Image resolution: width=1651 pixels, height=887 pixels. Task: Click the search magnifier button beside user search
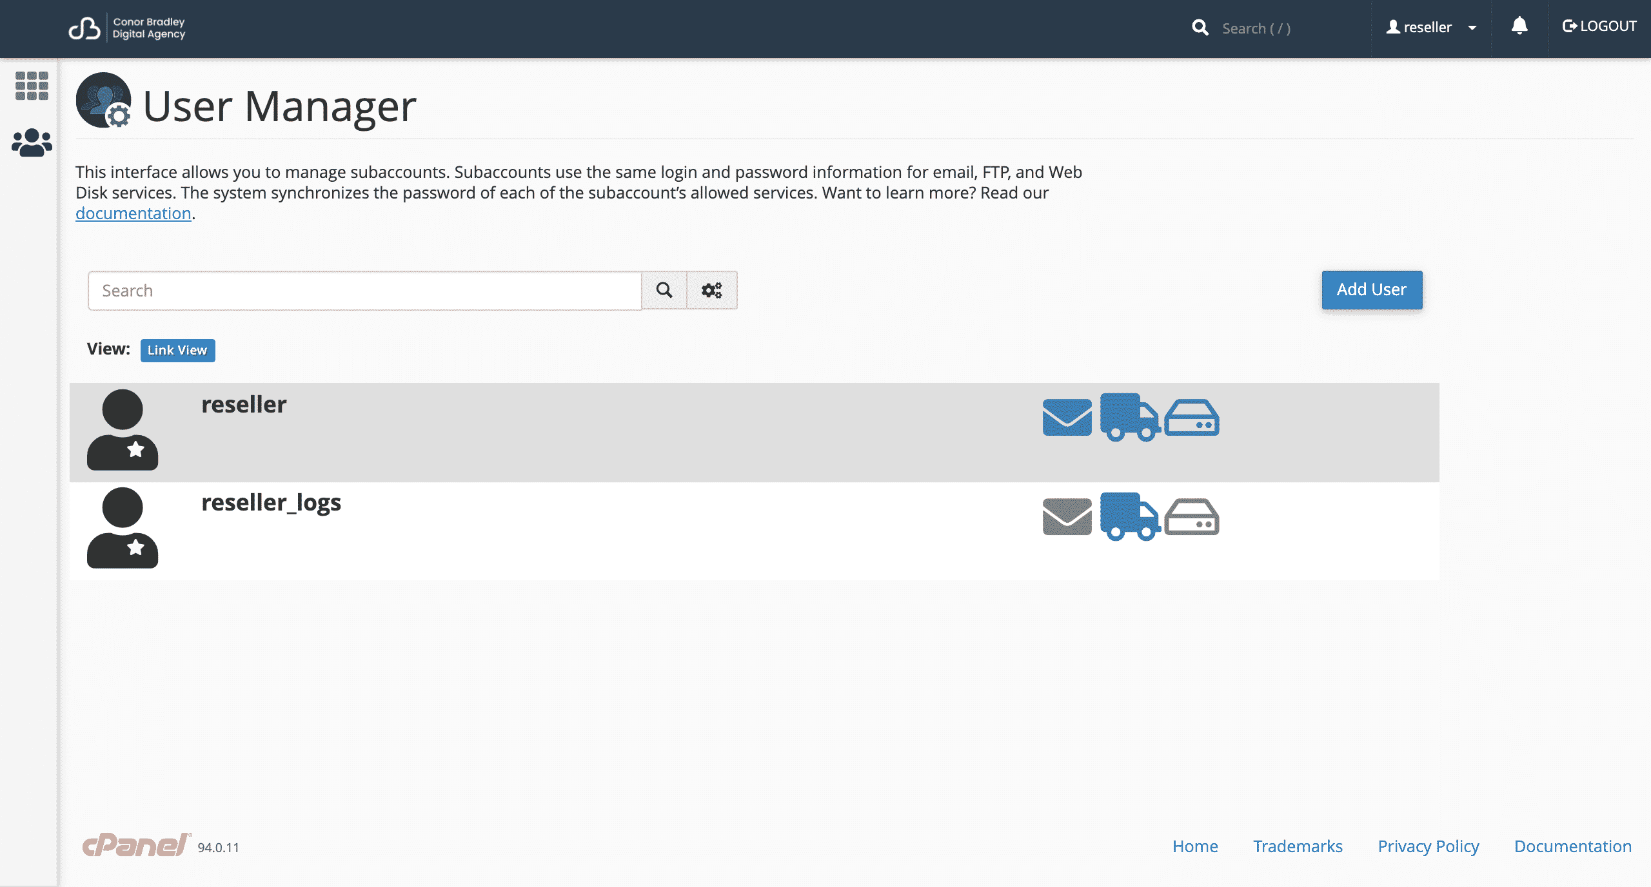click(664, 290)
